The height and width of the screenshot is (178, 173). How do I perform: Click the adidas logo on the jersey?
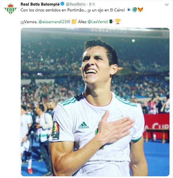[83, 125]
